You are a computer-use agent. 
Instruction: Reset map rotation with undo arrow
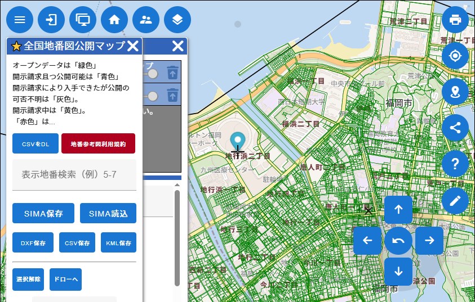[x=398, y=241]
